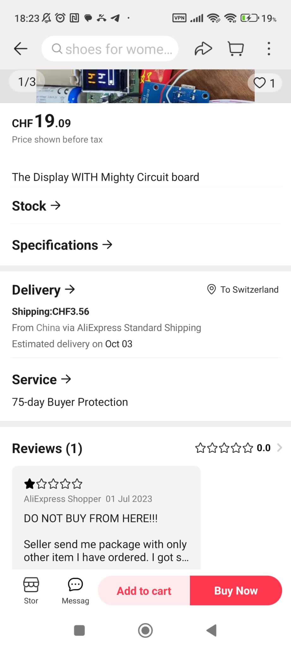The width and height of the screenshot is (291, 648).
Task: Expand the Specifications section
Action: 62,245
